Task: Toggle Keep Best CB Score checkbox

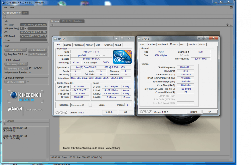Action: 6,54
